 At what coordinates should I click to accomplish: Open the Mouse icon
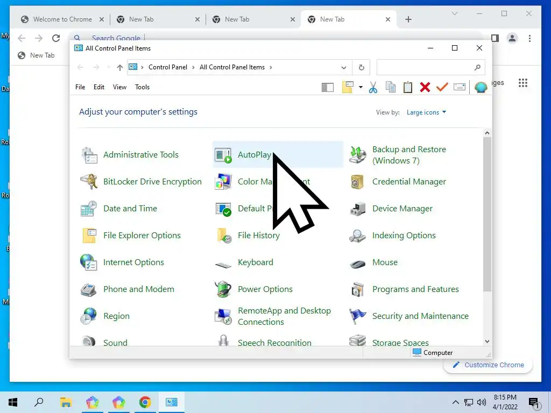coord(358,264)
